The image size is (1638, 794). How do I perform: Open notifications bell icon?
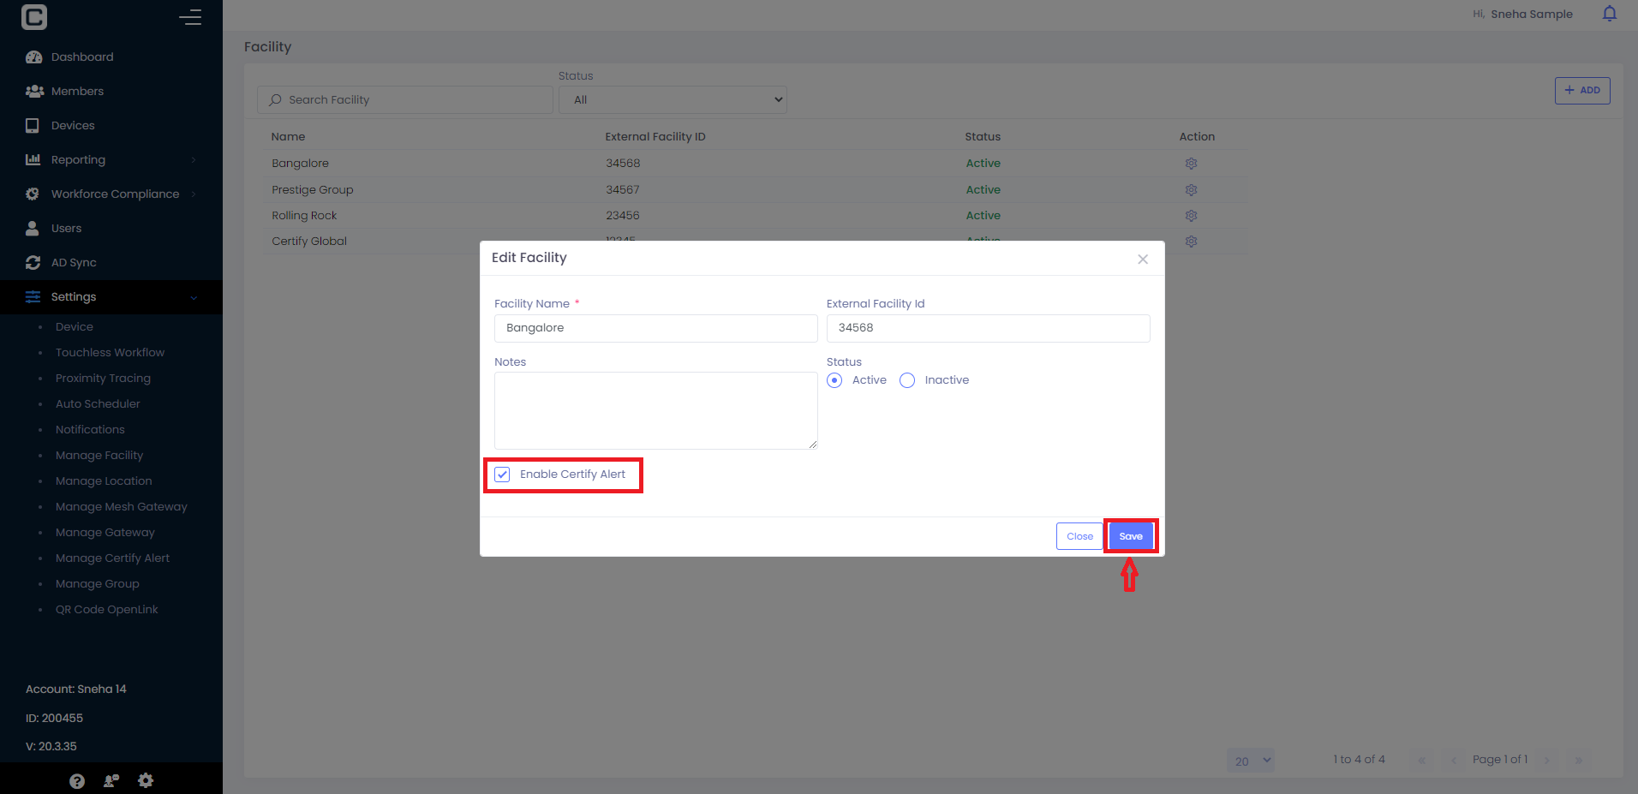1610,14
